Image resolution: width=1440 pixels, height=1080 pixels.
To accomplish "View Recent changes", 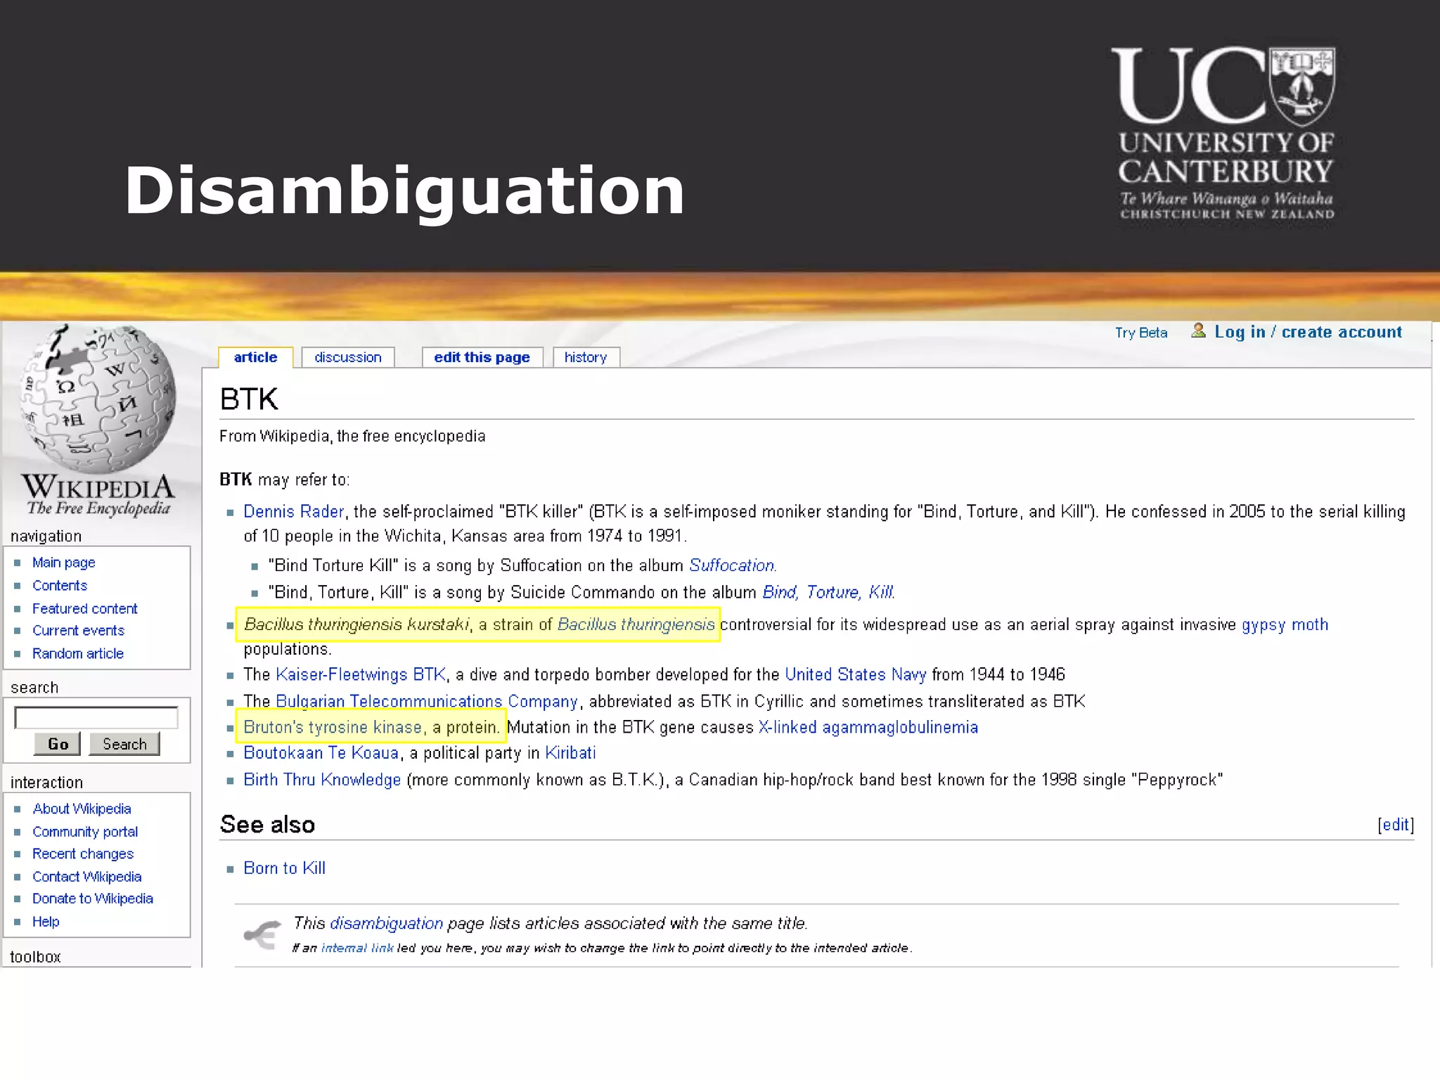I will click(83, 854).
